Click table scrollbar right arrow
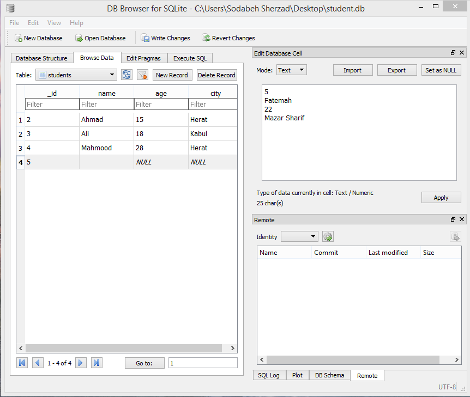 (233, 348)
